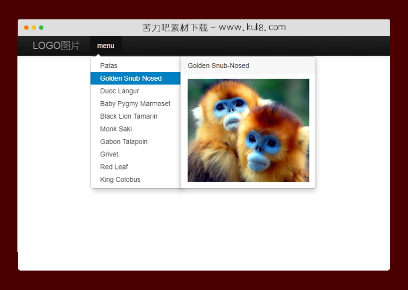Select Black Lion Tamarin option
Viewport: 408px width, 290px height.
tap(128, 116)
